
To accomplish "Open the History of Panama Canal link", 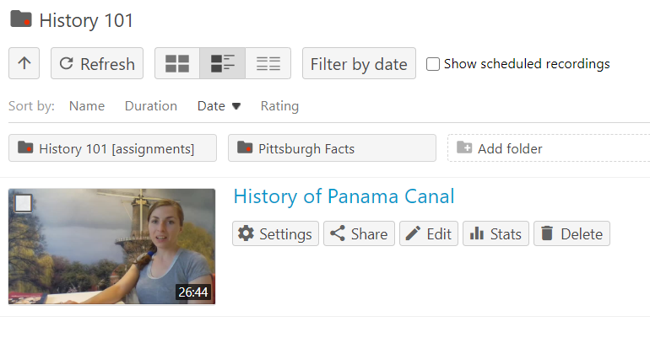I will (344, 196).
